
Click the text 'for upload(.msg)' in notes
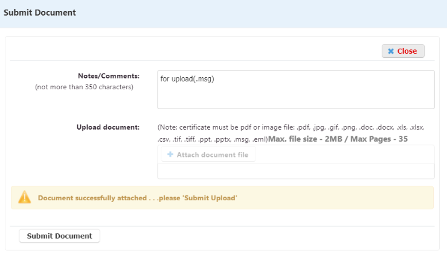[x=187, y=79]
